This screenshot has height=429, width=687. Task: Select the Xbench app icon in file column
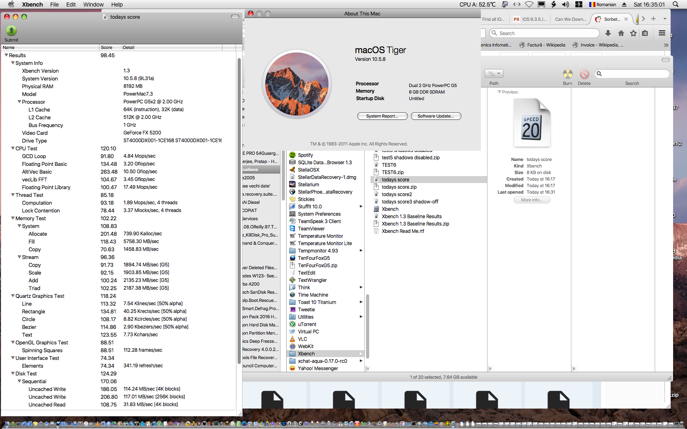[x=376, y=209]
